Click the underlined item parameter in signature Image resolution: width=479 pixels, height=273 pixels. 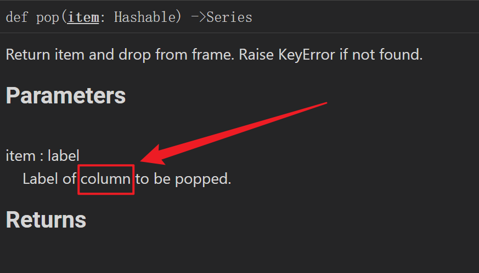click(83, 17)
